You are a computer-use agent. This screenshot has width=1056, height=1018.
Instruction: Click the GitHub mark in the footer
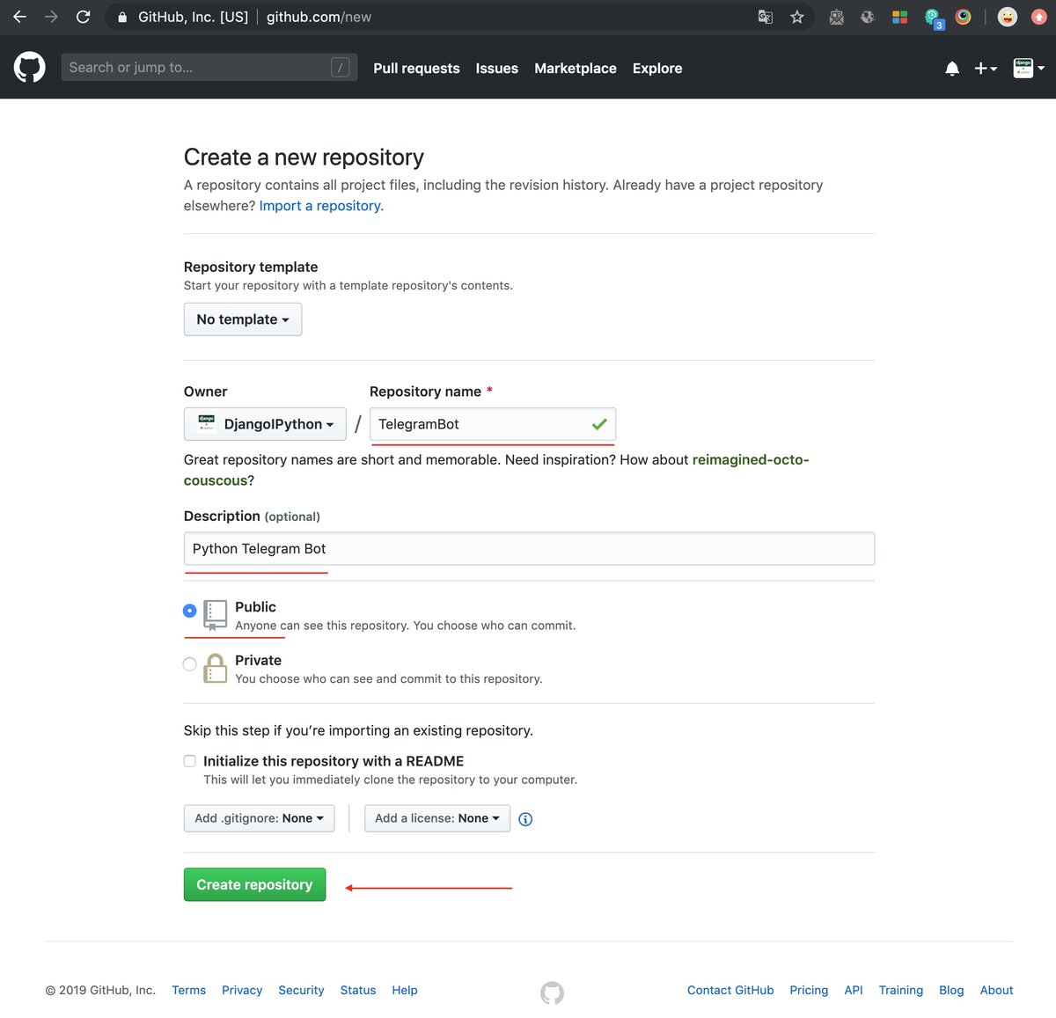[x=552, y=992]
